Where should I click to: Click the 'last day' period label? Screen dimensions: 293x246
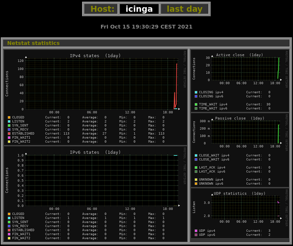pos(184,9)
